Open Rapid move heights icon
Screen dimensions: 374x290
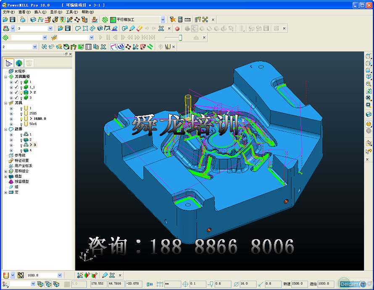[x=40, y=20]
